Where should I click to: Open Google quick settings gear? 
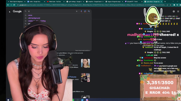tap(174, 12)
